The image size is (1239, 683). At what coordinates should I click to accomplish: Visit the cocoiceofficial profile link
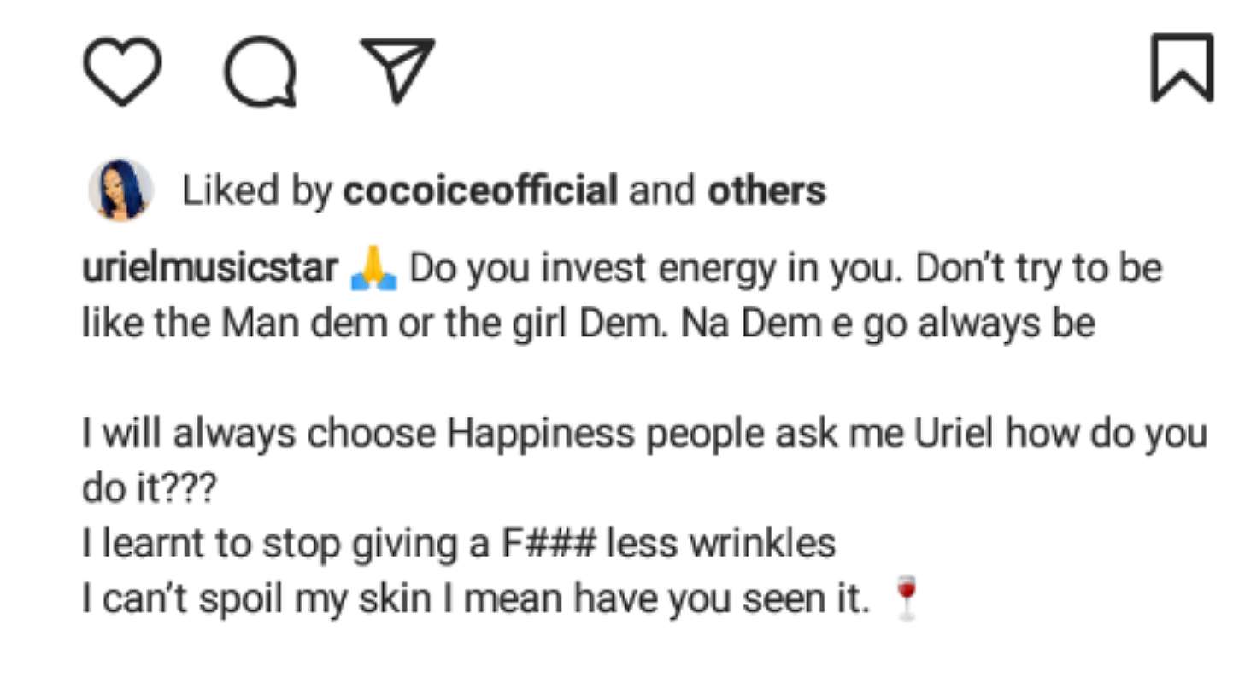pyautogui.click(x=480, y=191)
